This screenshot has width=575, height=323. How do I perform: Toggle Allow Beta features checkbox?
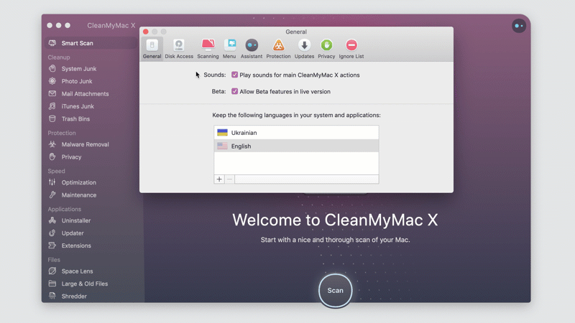[235, 91]
